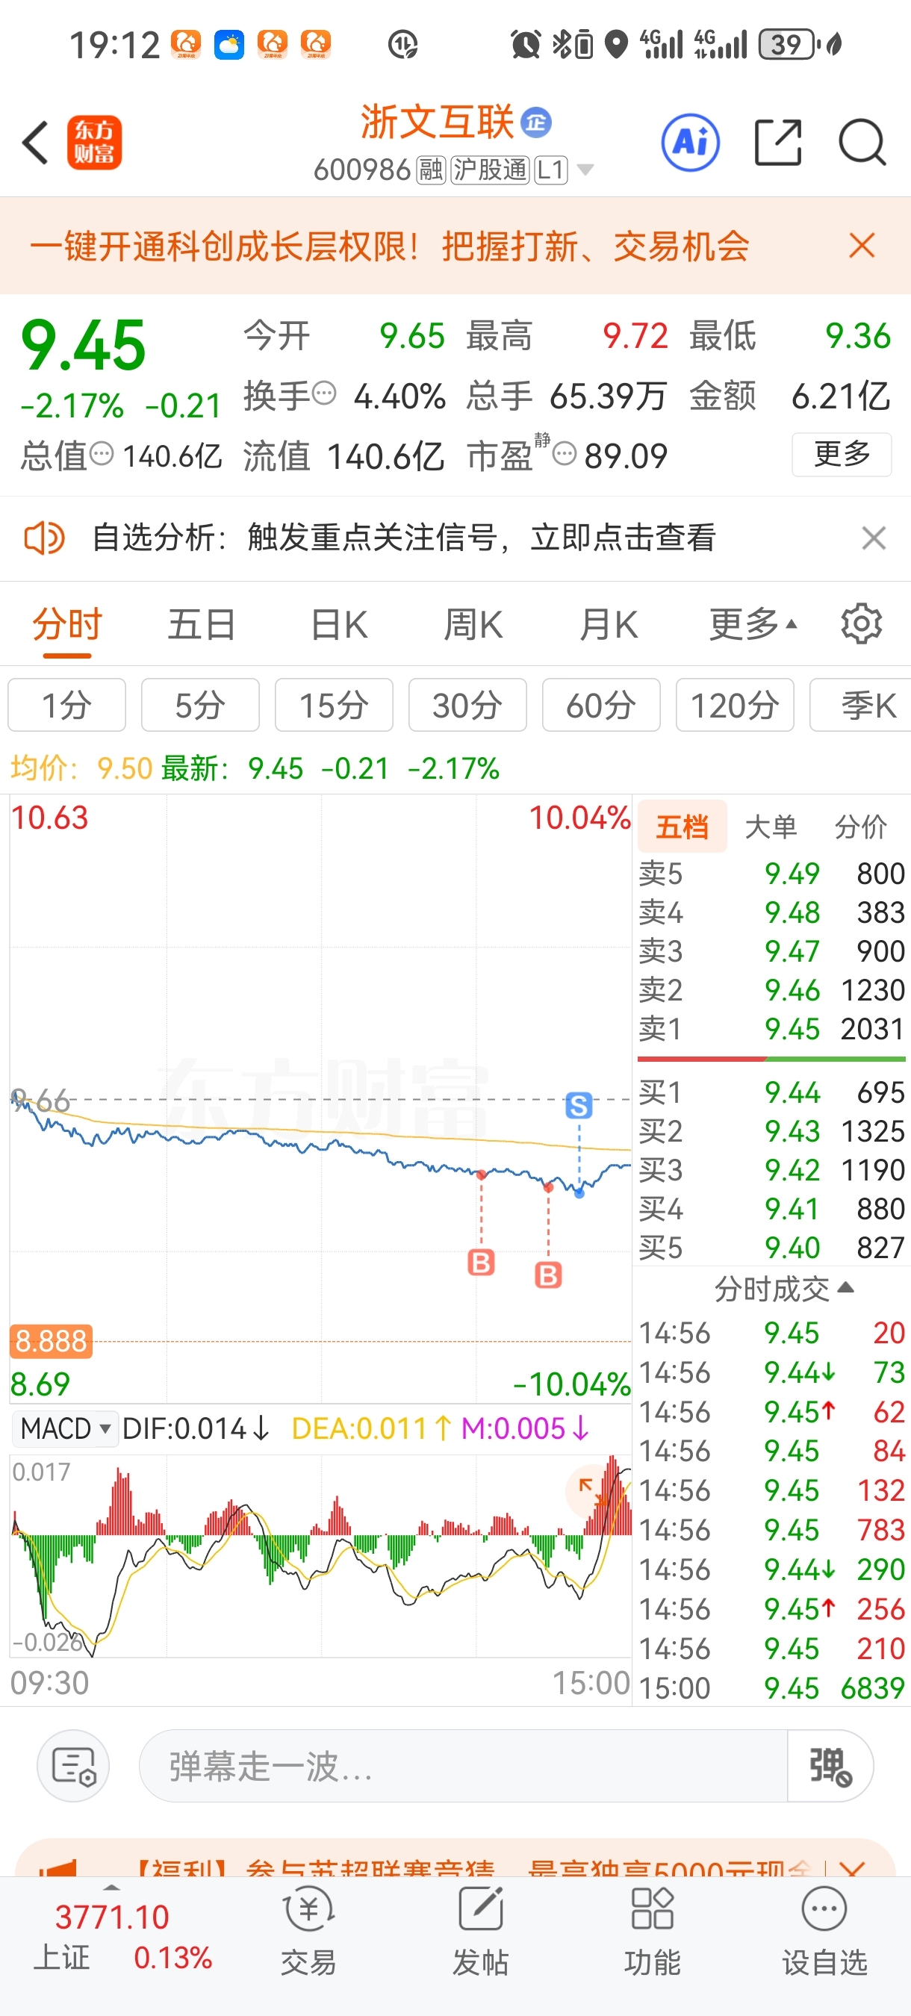Open the 发帖 post icon
Image resolution: width=911 pixels, height=2016 pixels.
(x=481, y=1932)
